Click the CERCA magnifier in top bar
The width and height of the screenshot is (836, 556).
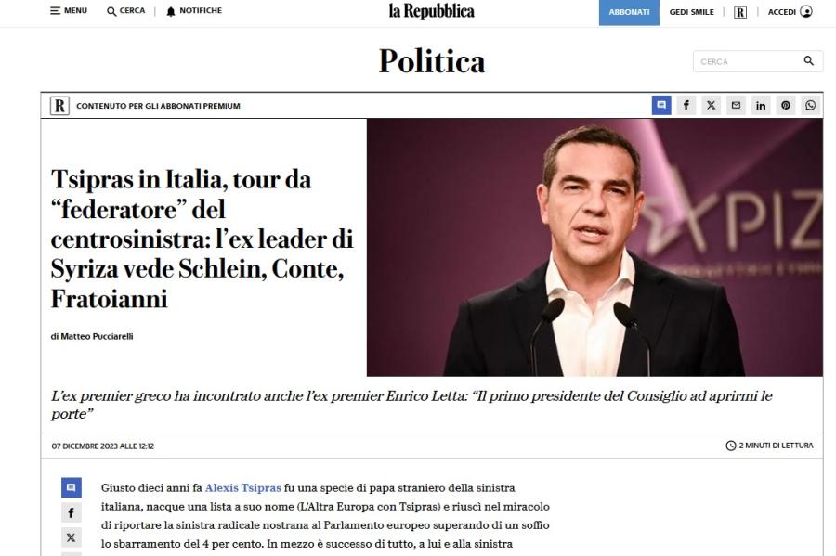coord(111,11)
